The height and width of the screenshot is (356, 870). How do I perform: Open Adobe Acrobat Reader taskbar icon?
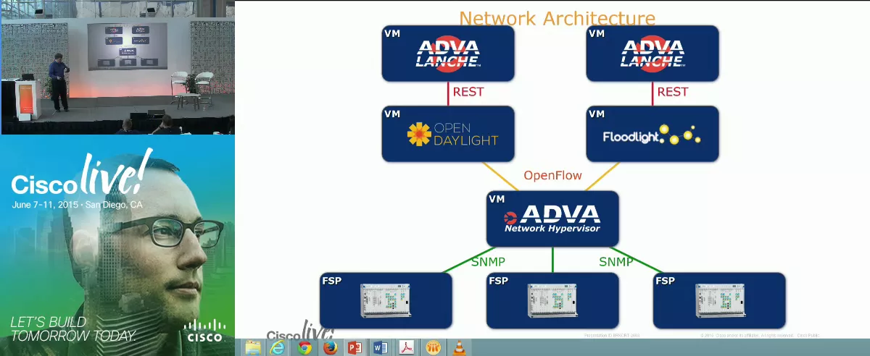[x=407, y=347]
